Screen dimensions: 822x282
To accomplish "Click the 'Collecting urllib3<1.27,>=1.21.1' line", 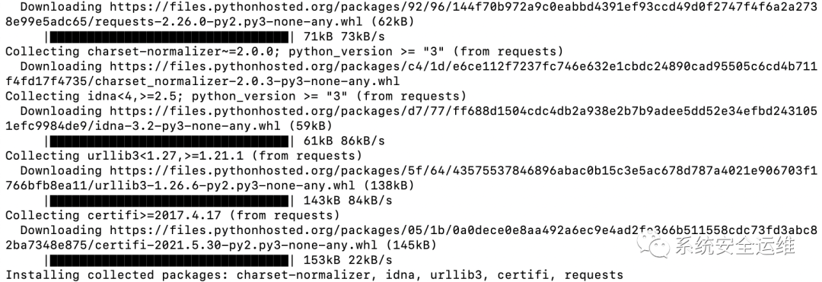I will pyautogui.click(x=183, y=156).
